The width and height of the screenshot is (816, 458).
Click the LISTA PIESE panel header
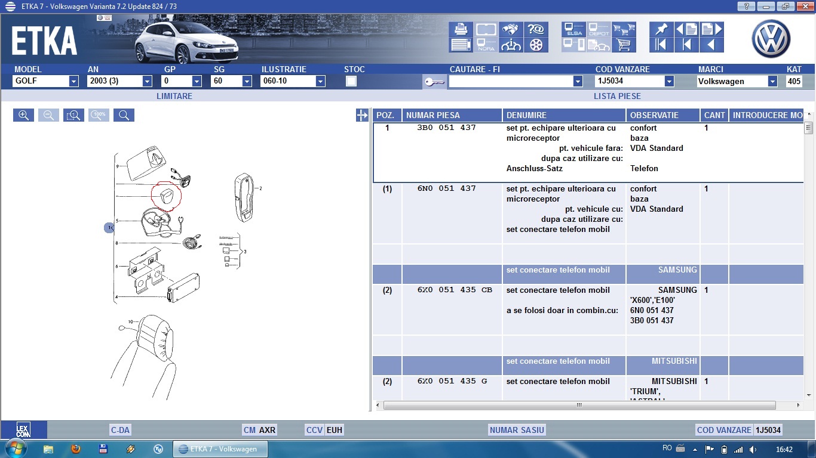tap(617, 96)
